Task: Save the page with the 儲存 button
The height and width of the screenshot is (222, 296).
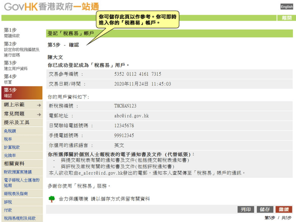Action: pyautogui.click(x=265, y=209)
